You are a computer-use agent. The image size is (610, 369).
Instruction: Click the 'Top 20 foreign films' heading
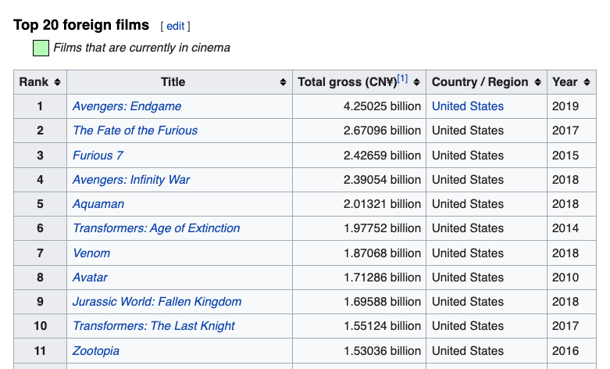click(81, 25)
